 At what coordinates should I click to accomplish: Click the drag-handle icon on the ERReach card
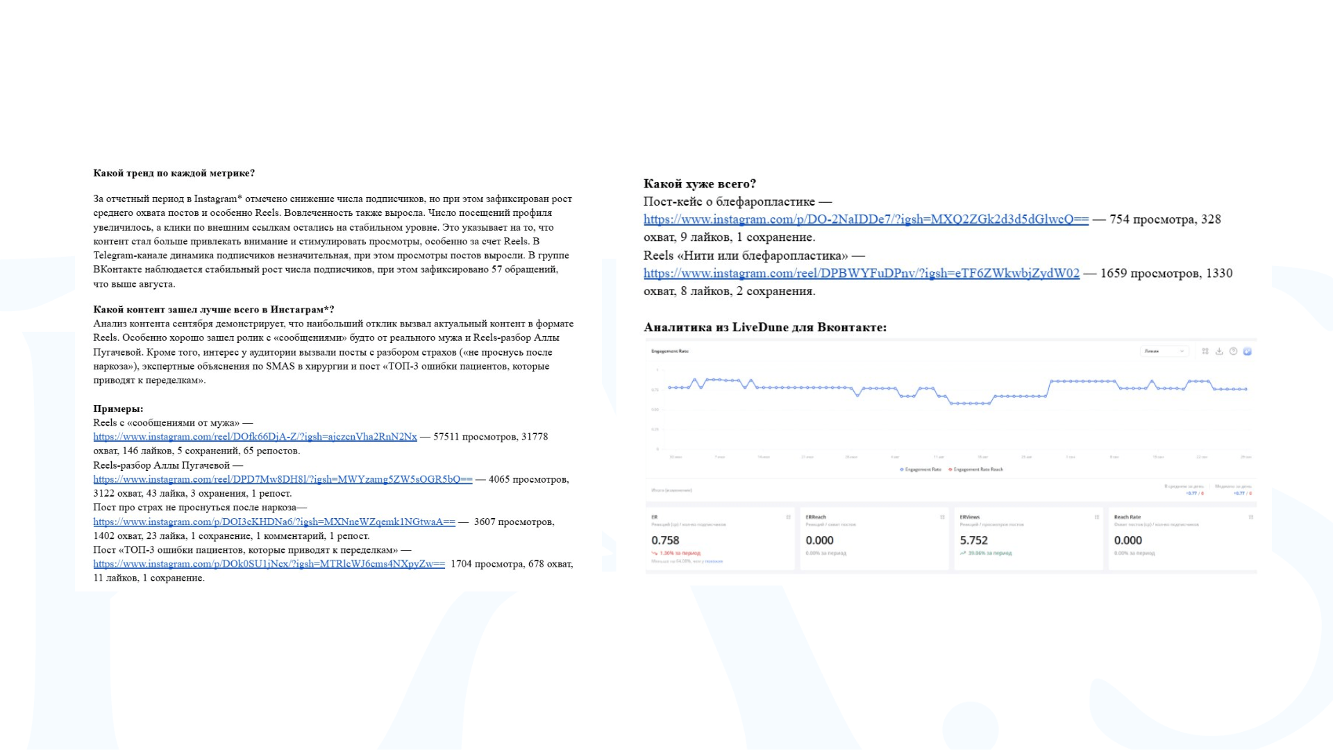[x=942, y=517]
